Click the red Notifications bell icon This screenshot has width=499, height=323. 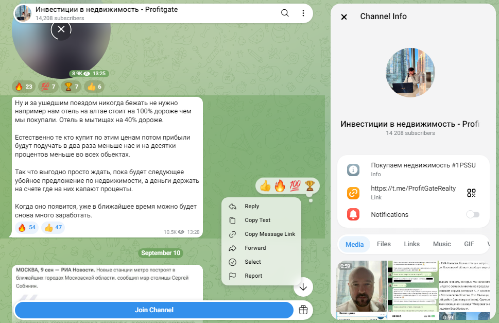(x=353, y=214)
